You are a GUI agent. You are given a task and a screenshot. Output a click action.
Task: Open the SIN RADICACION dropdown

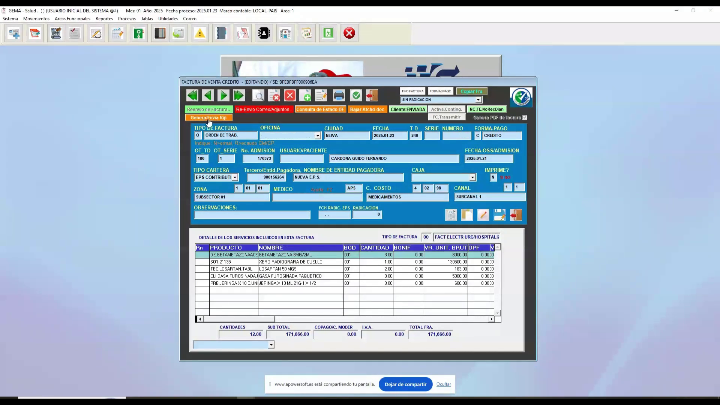(x=478, y=100)
